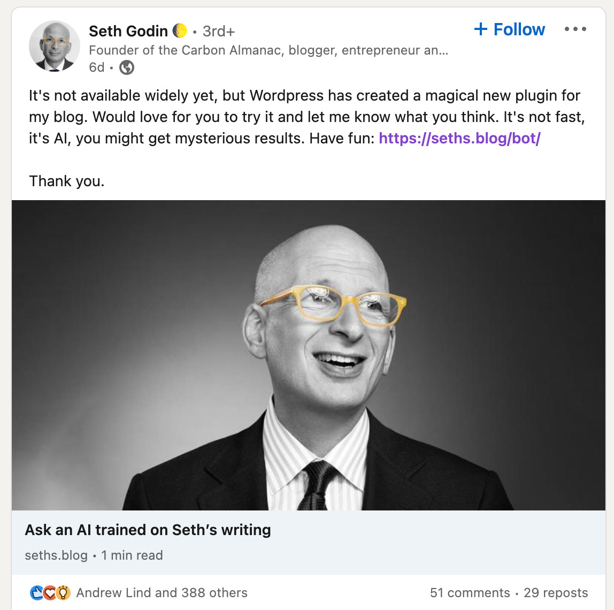Click the 6d post timestamp

(96, 67)
